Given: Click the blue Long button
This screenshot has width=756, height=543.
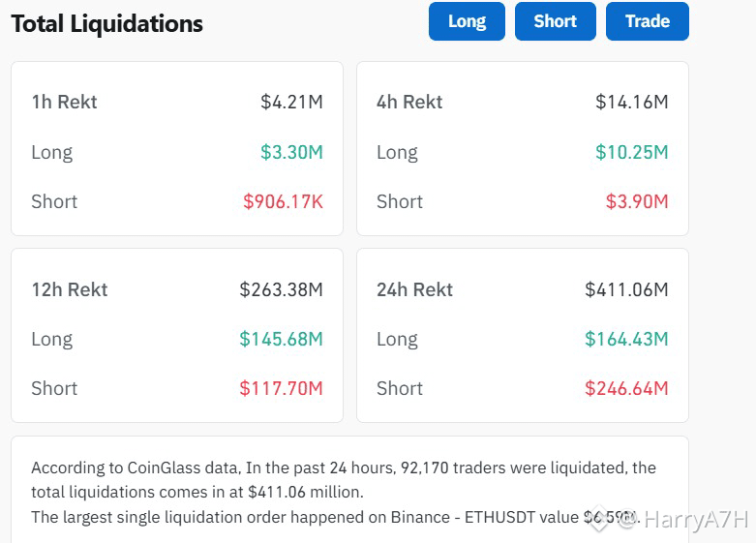Looking at the screenshot, I should (x=467, y=21).
